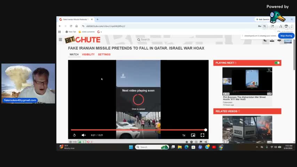The width and height of the screenshot is (297, 167).
Task: Open the Windows Start menu
Action: (x=131, y=147)
